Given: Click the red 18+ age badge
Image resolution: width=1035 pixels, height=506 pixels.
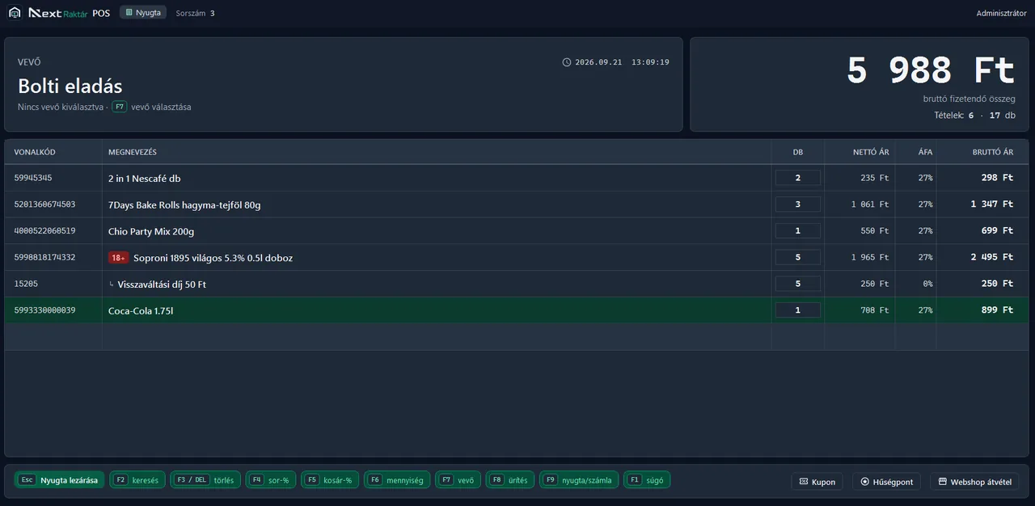Looking at the screenshot, I should [118, 258].
